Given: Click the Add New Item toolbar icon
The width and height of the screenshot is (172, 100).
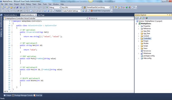Looking at the screenshot, I should [x=7, y=7].
